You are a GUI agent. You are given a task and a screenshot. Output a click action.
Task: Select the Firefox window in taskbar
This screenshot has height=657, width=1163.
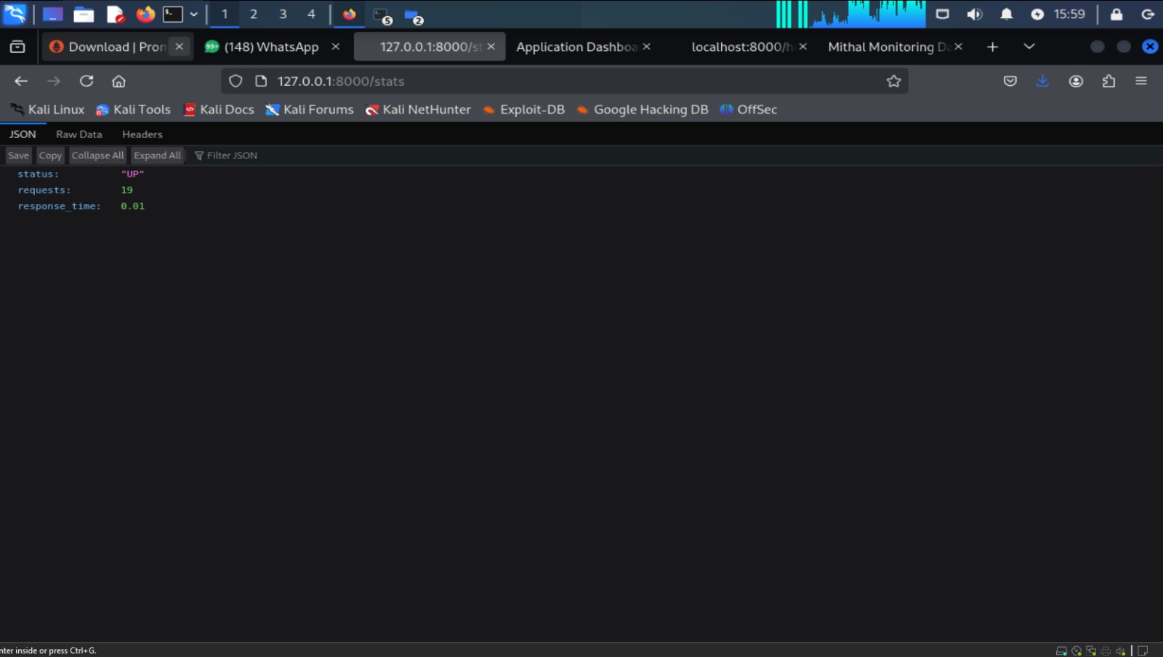[350, 14]
